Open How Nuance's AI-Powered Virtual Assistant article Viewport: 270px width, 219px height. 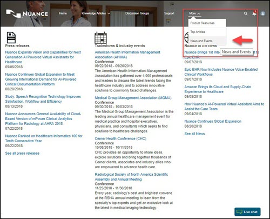tap(224, 107)
